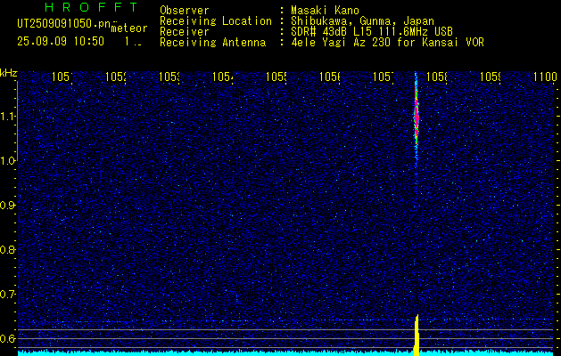This screenshot has width=561, height=356.
Task: Click the 1051 time axis label
Action: (x=62, y=77)
